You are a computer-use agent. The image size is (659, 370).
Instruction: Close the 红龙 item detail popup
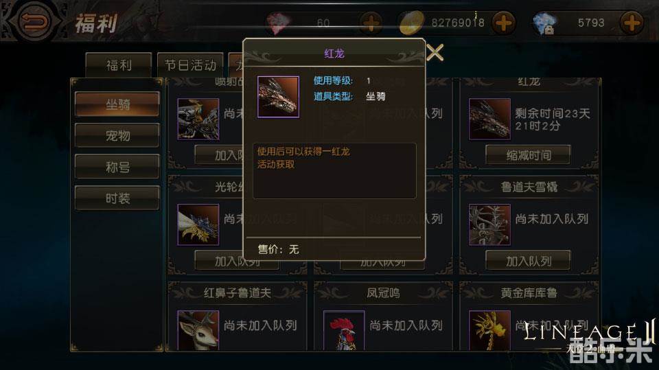click(x=435, y=53)
